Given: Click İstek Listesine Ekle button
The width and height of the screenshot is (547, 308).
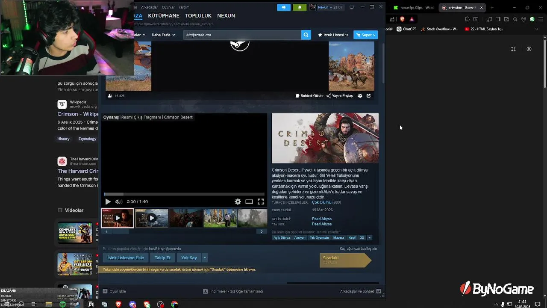Looking at the screenshot, I should [x=126, y=258].
